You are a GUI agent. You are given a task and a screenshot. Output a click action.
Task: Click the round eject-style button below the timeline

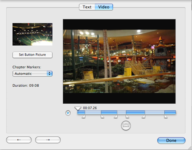(126, 125)
